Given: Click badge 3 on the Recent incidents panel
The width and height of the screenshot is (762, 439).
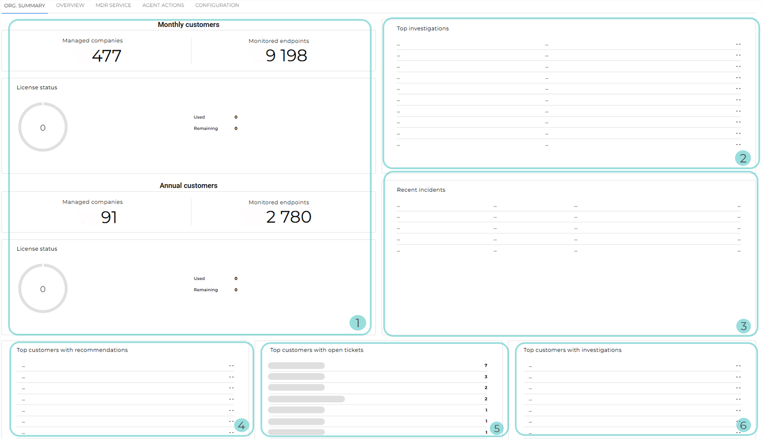Looking at the screenshot, I should pos(743,326).
